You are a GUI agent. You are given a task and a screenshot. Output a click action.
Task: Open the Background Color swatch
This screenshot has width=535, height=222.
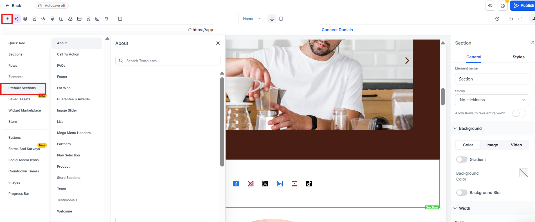[x=523, y=173]
